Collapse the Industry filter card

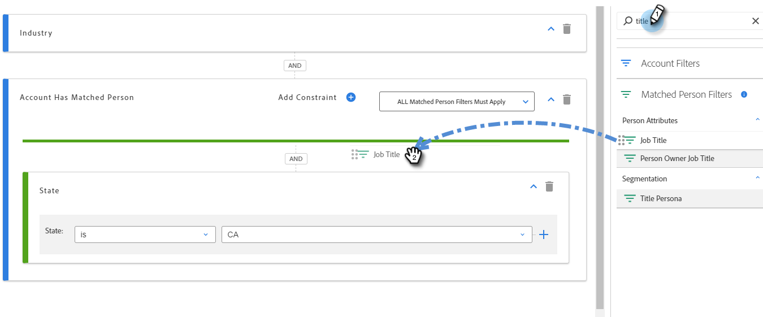pos(551,29)
